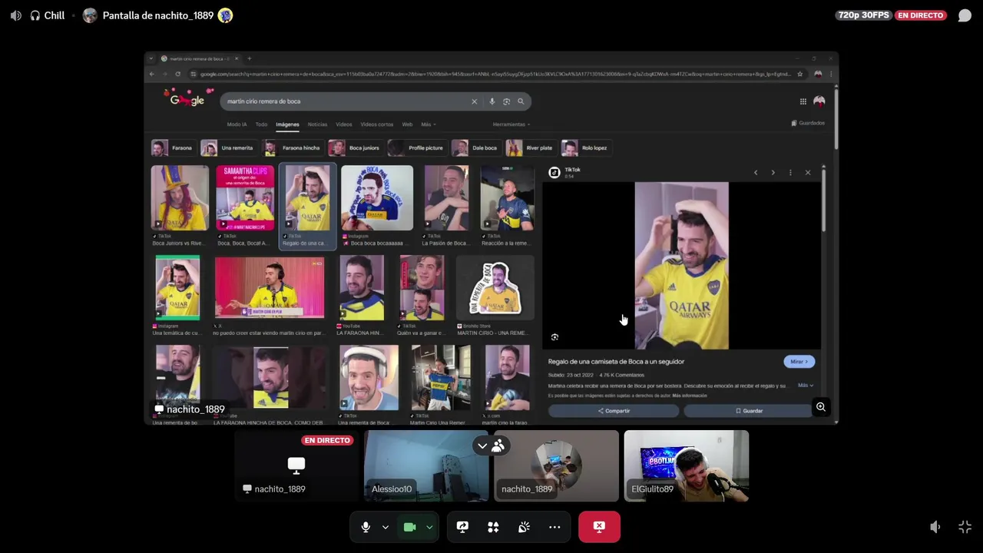The width and height of the screenshot is (983, 553).
Task: Click the Compartir share button
Action: 614,411
